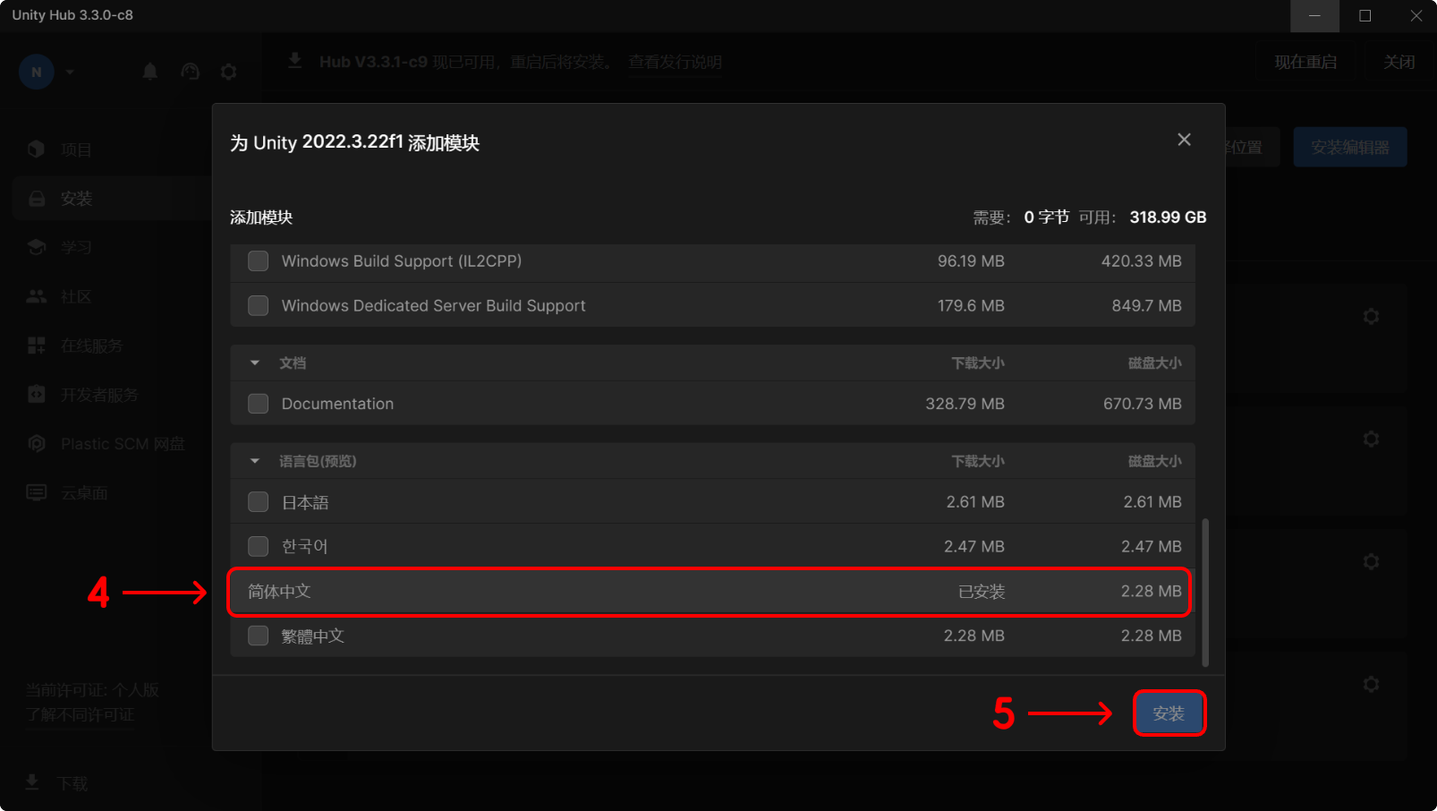Click the 简体中文 installed row

pos(712,592)
